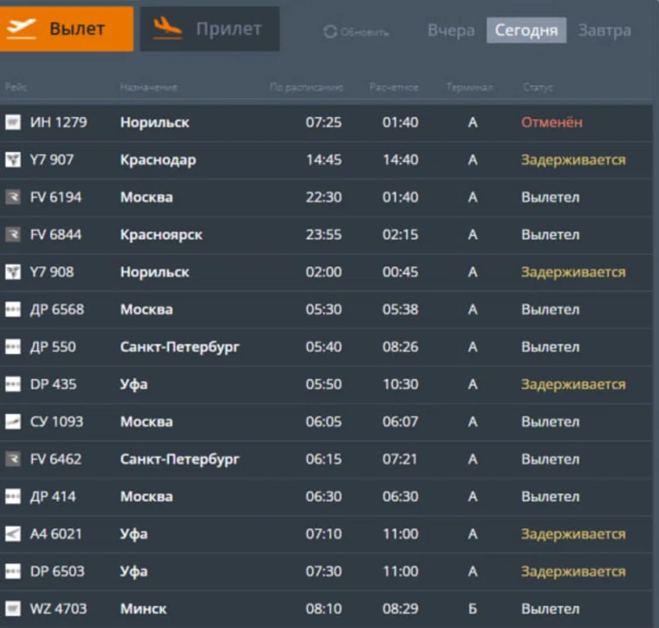Select the Вчера day filter
Viewport: 659px width, 628px height.
pyautogui.click(x=451, y=30)
